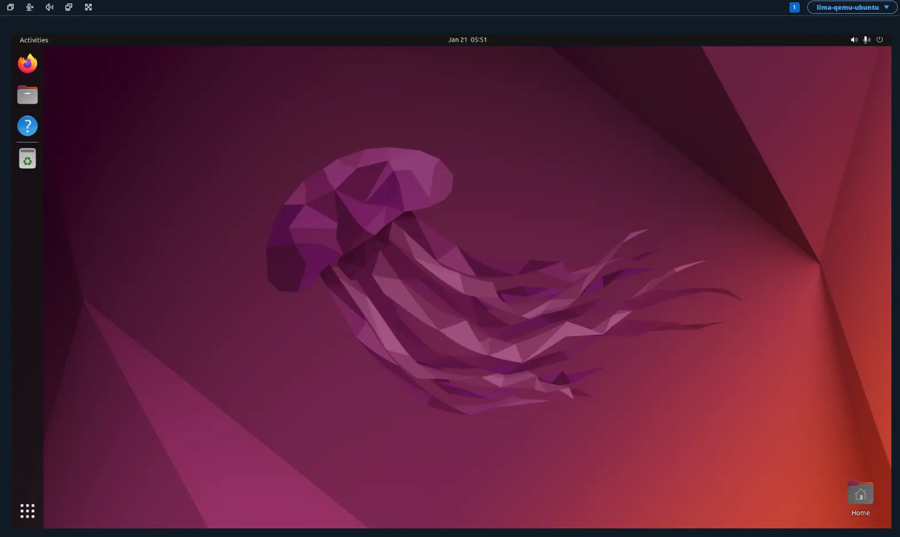Toggle the muted microphone icon in viewer toolbar

30,7
